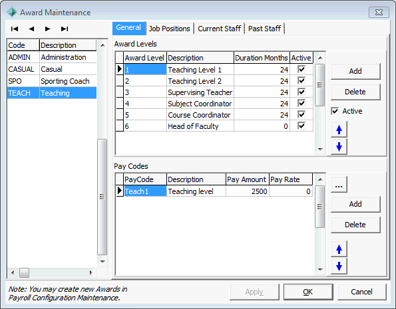Click Add for Award Levels
This screenshot has width=396, height=309.
[355, 71]
